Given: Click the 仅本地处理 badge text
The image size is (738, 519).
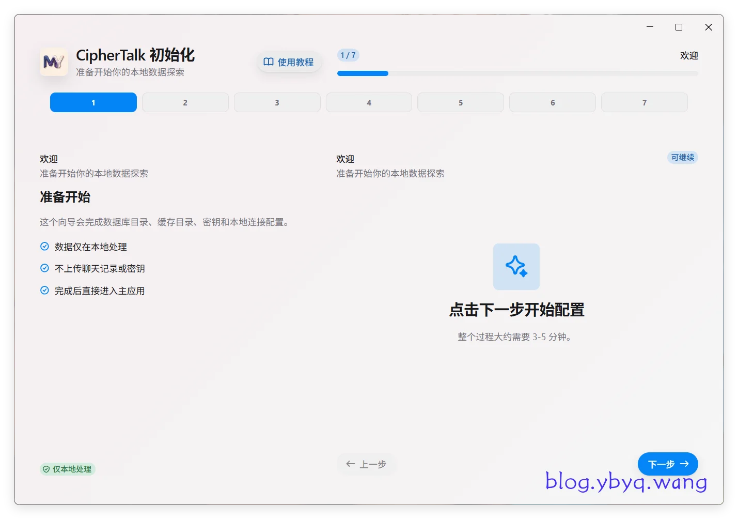Looking at the screenshot, I should 72,469.
